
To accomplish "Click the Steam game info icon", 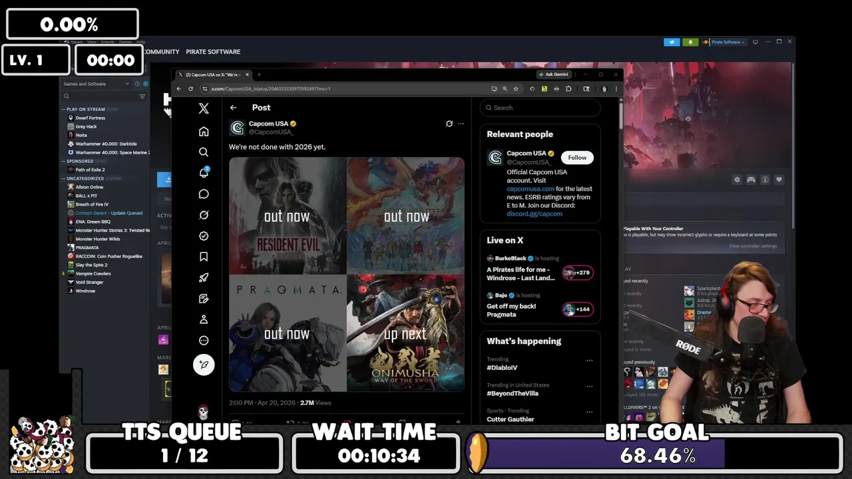I will pyautogui.click(x=765, y=180).
